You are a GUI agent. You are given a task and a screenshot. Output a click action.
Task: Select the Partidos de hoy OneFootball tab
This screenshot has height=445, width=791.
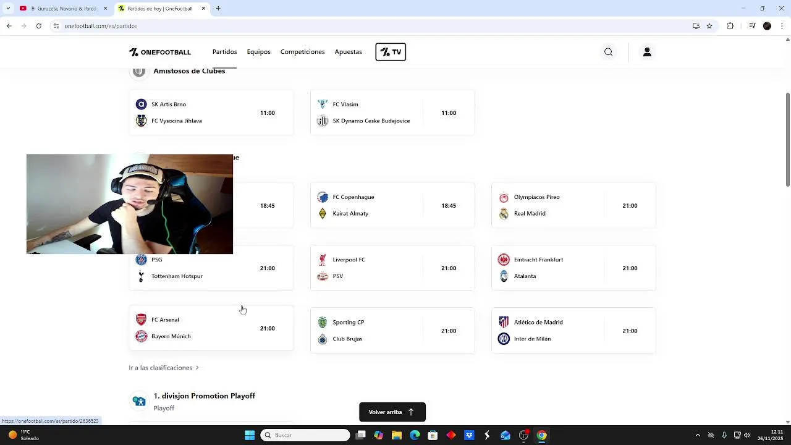pyautogui.click(x=162, y=9)
